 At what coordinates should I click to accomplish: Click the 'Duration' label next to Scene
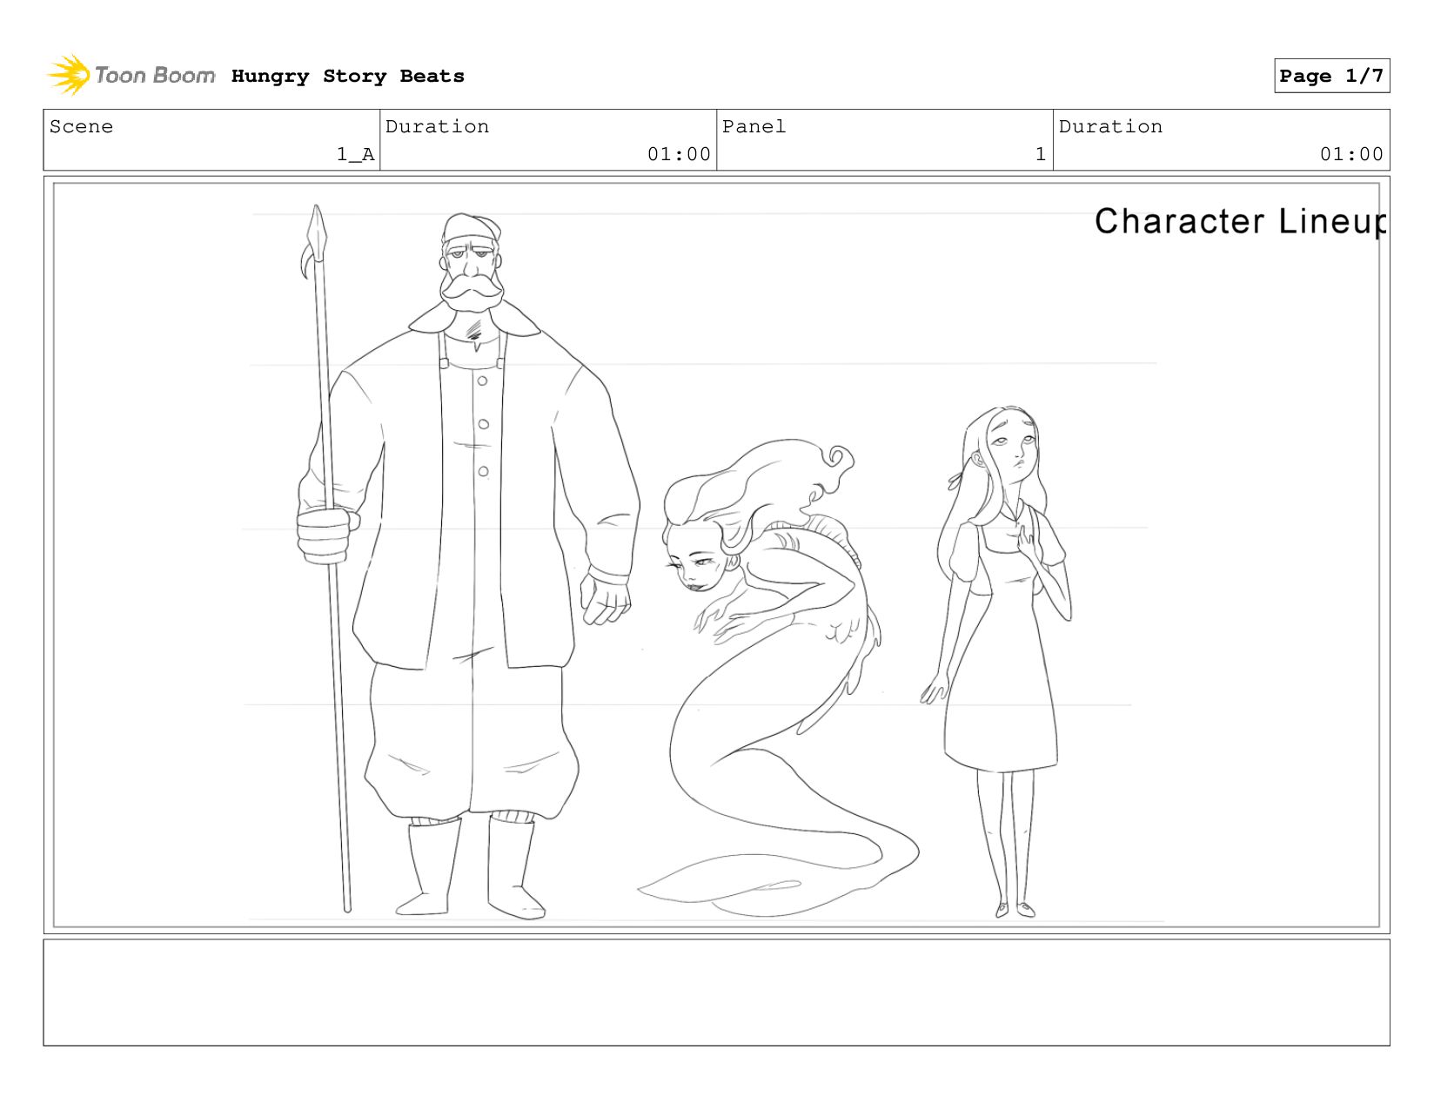tap(437, 126)
